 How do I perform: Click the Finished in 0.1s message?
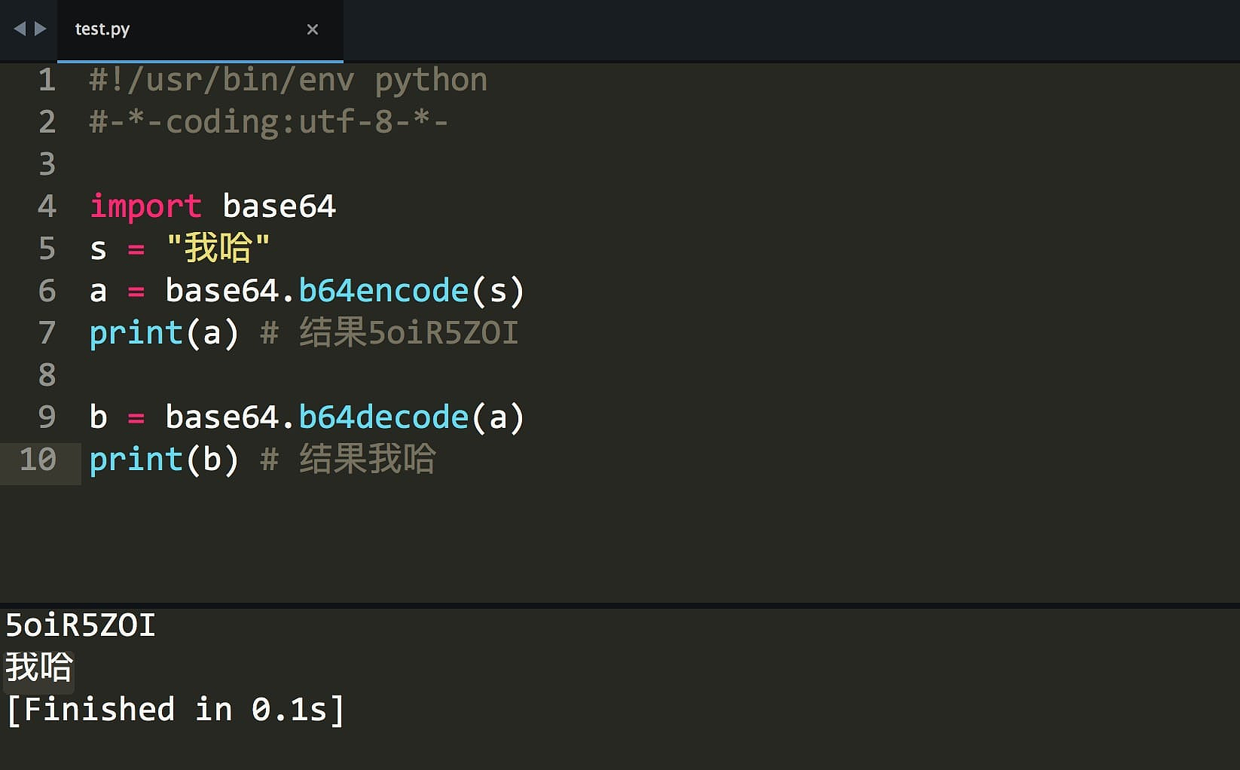point(175,710)
